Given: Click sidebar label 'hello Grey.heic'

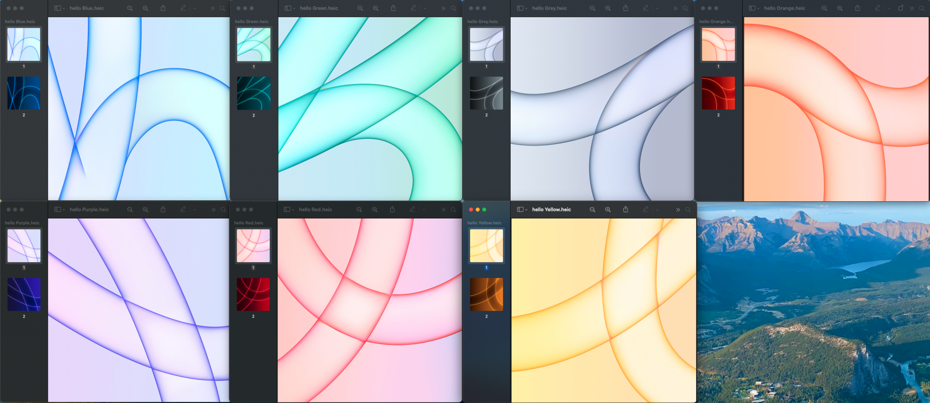Looking at the screenshot, I should (483, 21).
